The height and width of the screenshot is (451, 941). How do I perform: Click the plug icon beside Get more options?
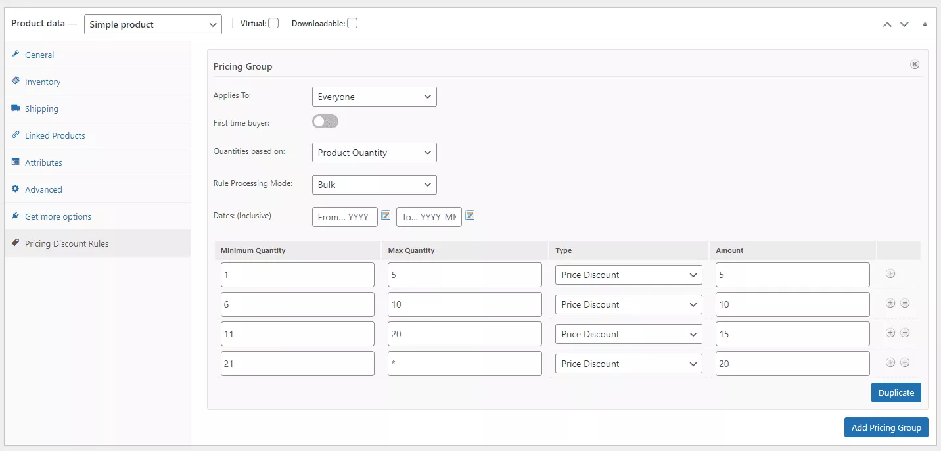16,216
